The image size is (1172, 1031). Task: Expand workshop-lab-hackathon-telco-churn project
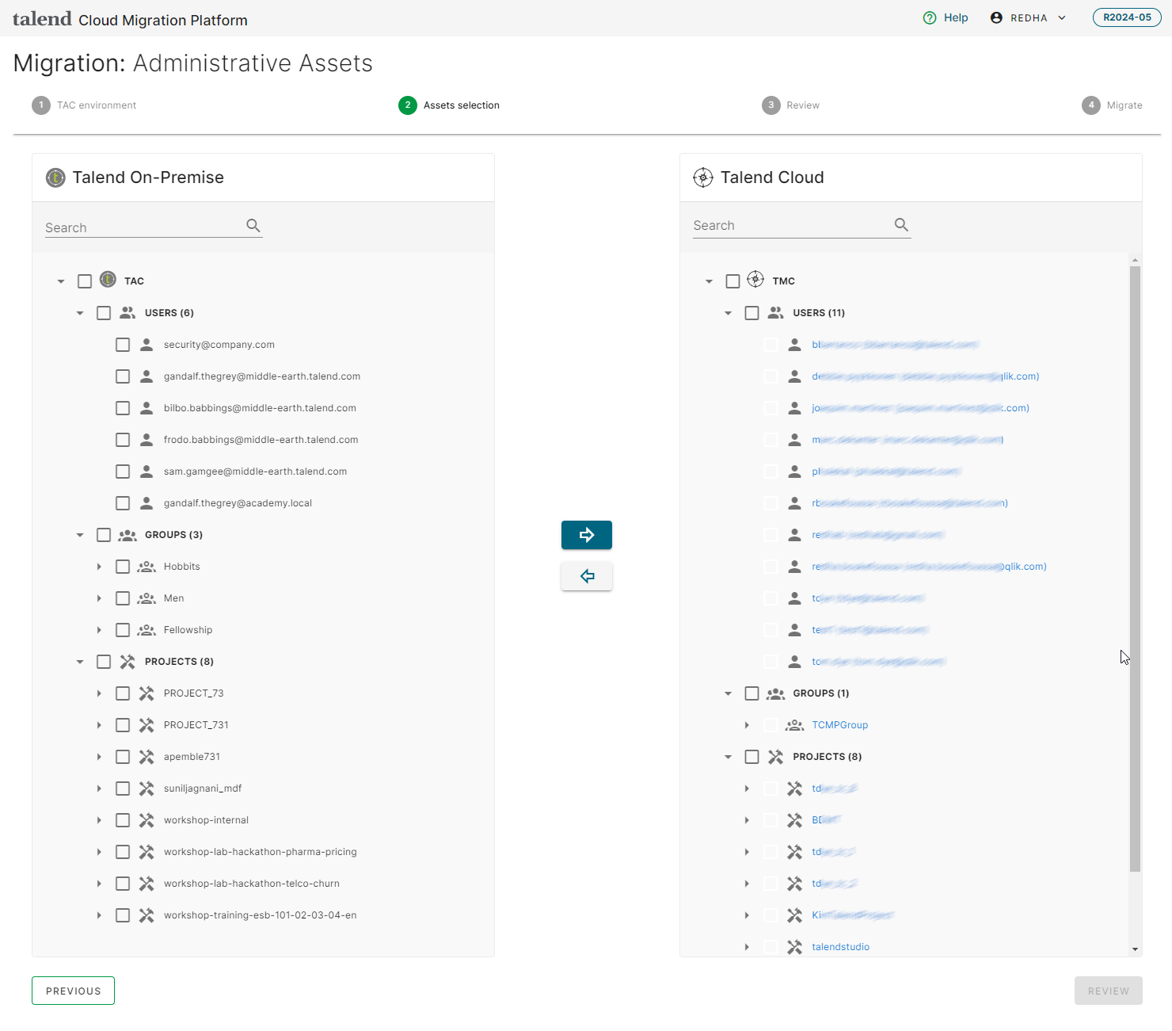click(x=99, y=884)
